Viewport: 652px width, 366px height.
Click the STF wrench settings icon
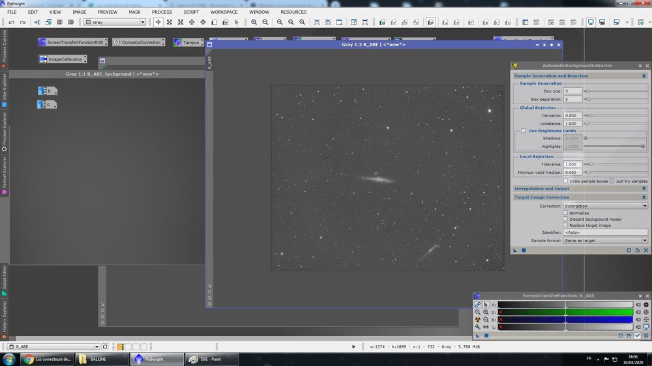(x=478, y=327)
